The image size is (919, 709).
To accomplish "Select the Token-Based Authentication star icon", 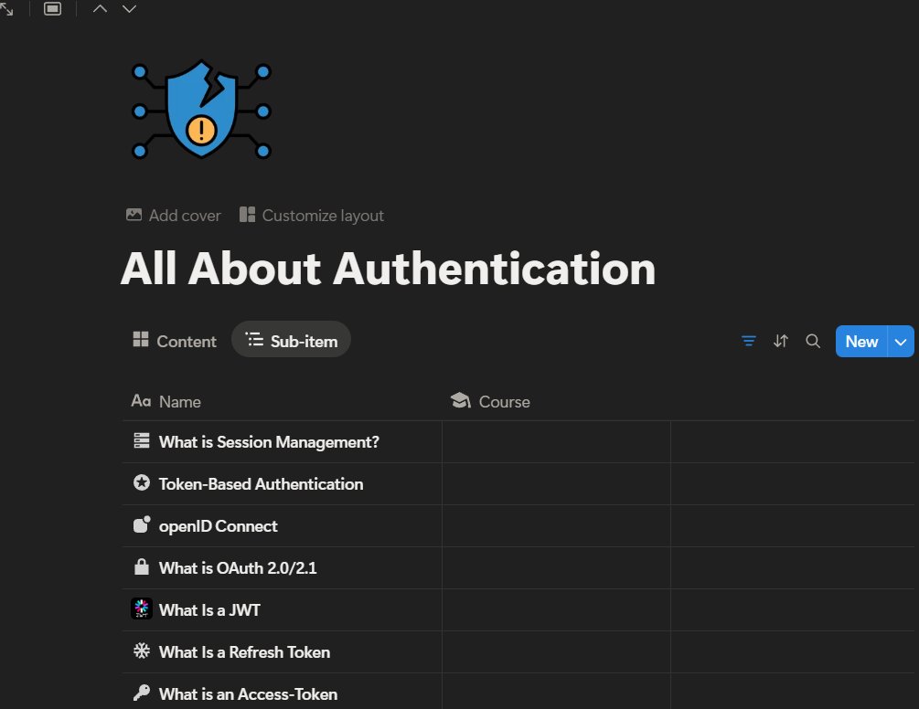I will point(142,484).
